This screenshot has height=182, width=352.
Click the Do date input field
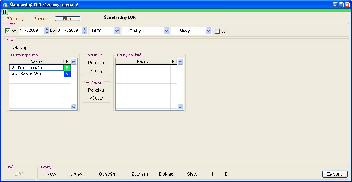[x=68, y=31]
